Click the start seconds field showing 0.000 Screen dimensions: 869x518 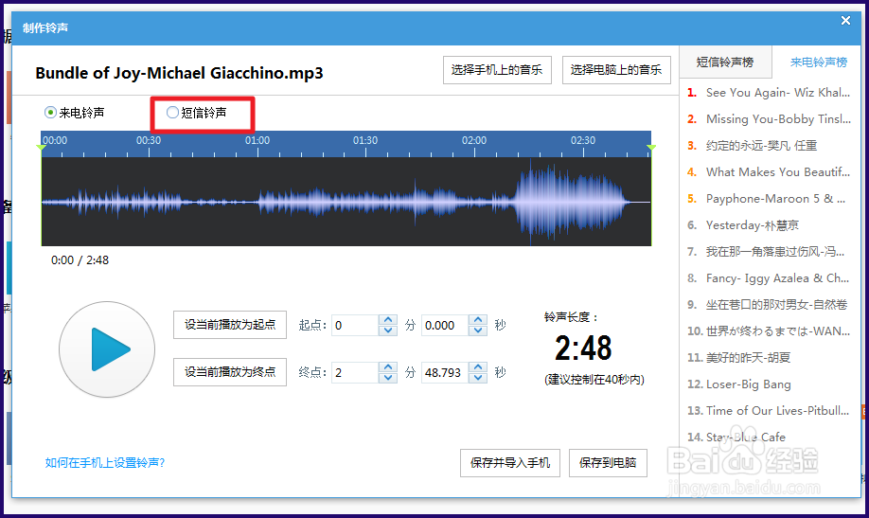445,325
